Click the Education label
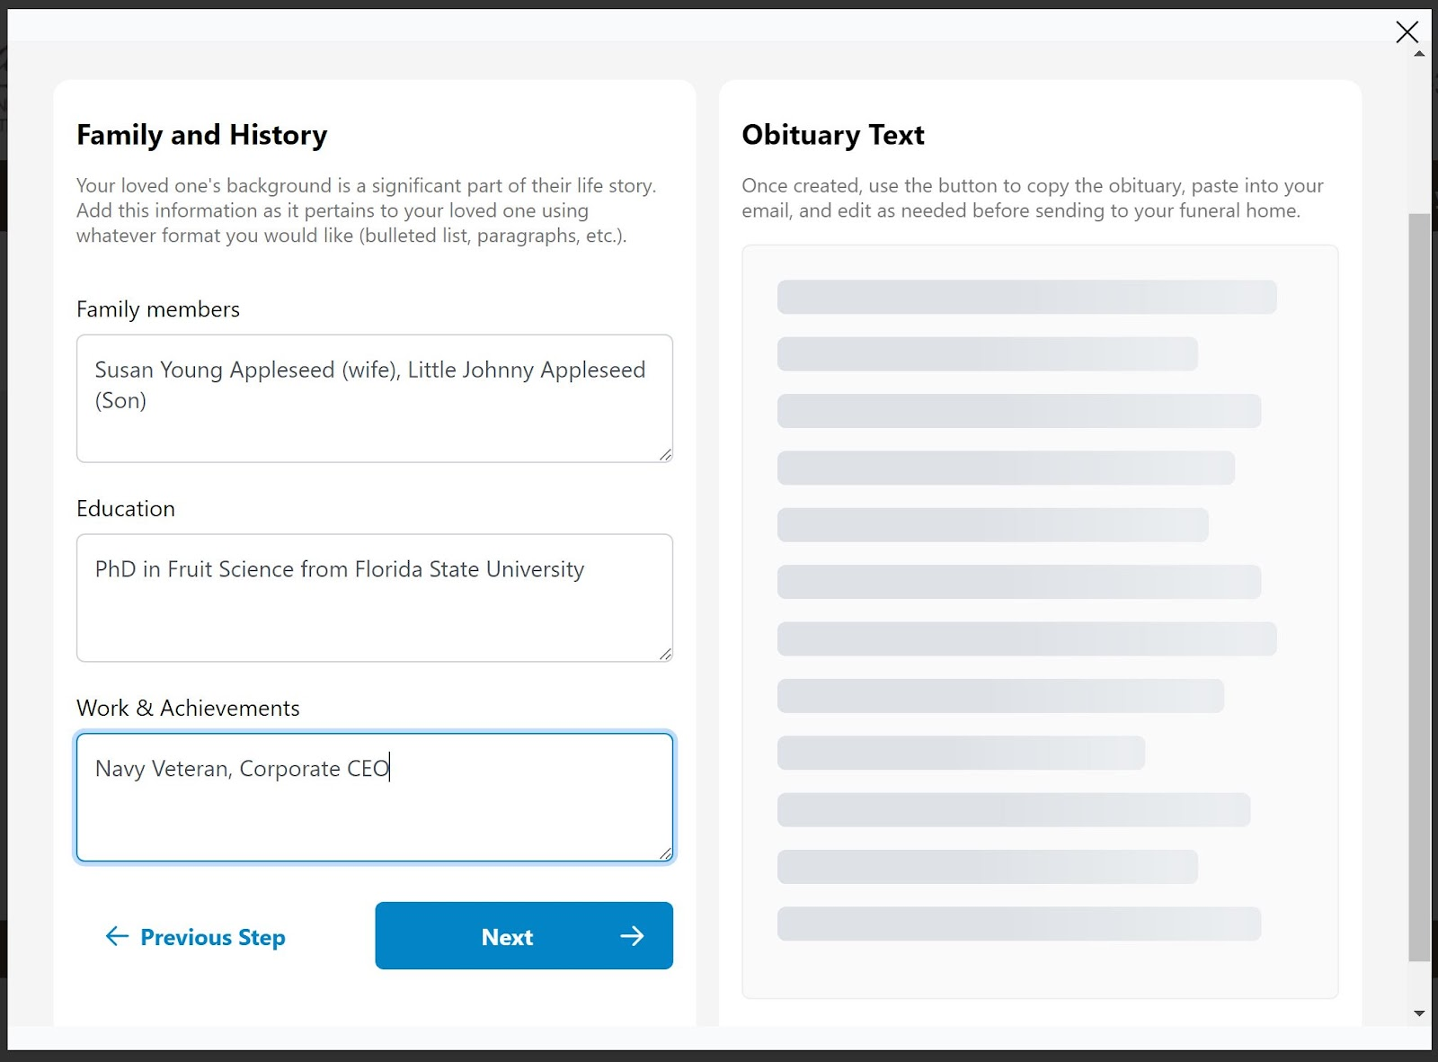 point(126,509)
